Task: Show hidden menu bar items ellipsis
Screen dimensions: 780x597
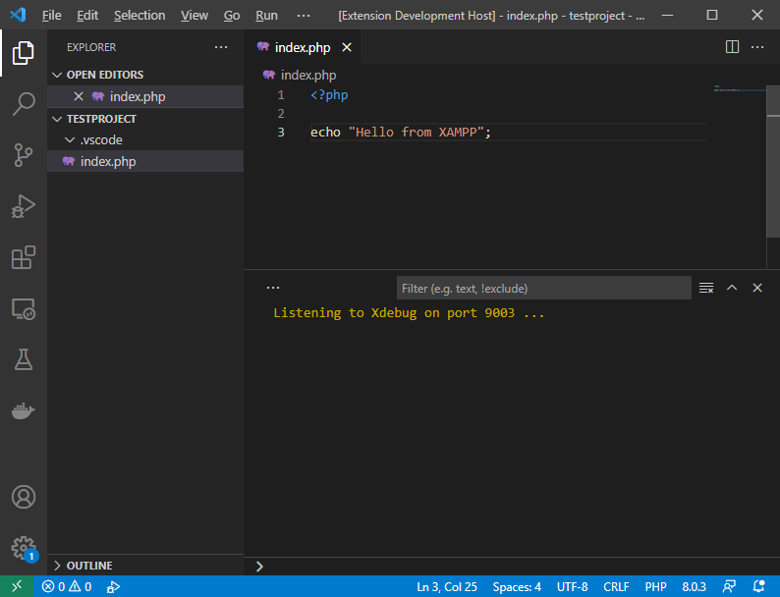Action: (x=304, y=16)
